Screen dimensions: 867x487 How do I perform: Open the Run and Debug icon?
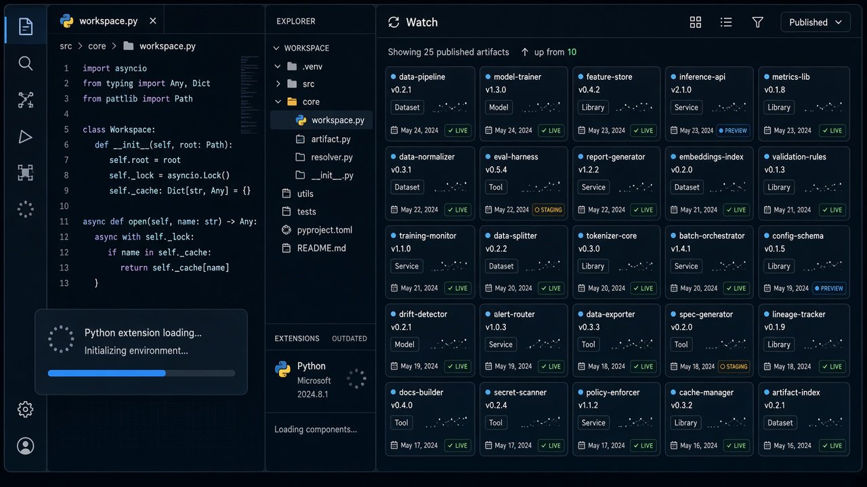[25, 137]
